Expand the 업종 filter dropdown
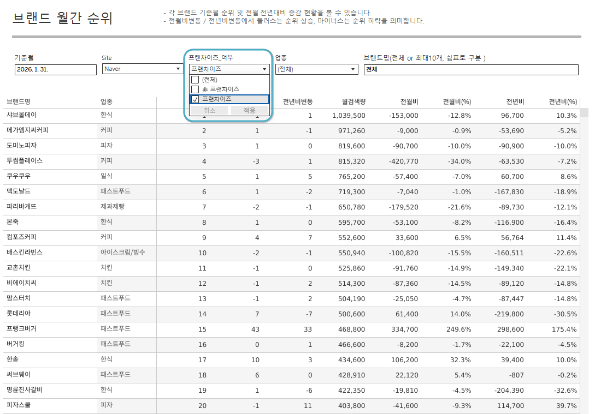 [316, 69]
